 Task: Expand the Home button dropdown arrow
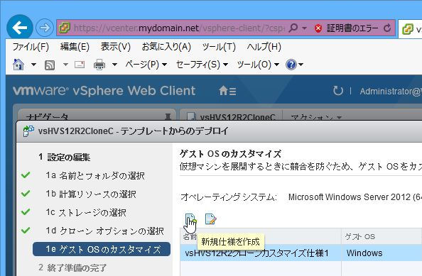(33, 65)
